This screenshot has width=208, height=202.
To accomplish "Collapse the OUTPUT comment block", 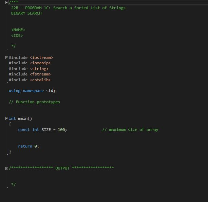I will pos(7,169).
